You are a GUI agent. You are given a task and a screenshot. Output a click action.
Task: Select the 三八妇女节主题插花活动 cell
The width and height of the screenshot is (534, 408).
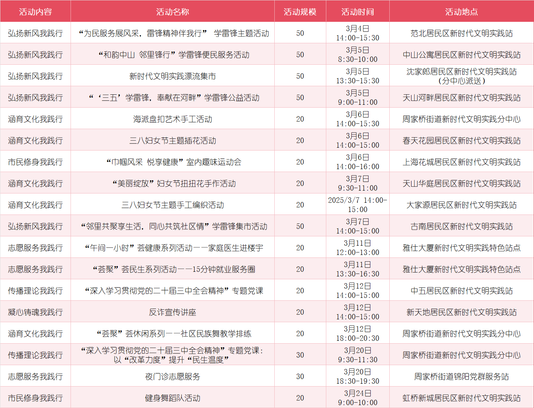pos(173,140)
